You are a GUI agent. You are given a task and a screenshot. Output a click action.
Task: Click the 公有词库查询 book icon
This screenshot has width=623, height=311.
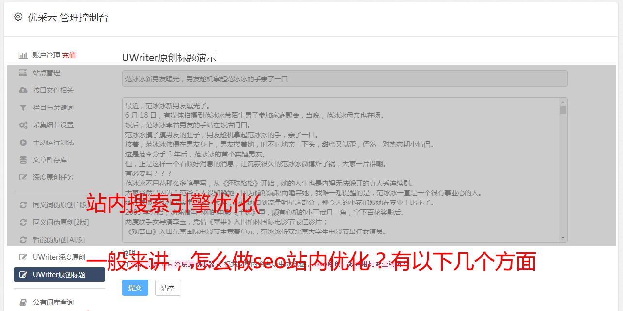tap(23, 302)
